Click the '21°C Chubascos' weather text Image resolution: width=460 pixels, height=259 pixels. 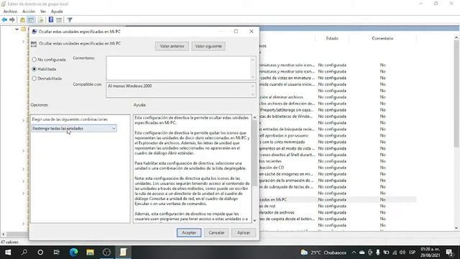[x=328, y=253]
